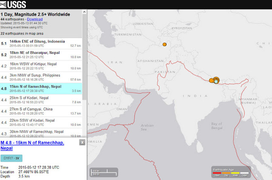The height and width of the screenshot is (180, 272).
Task: Click the Arabian Sea label on map
Action: (147, 127)
